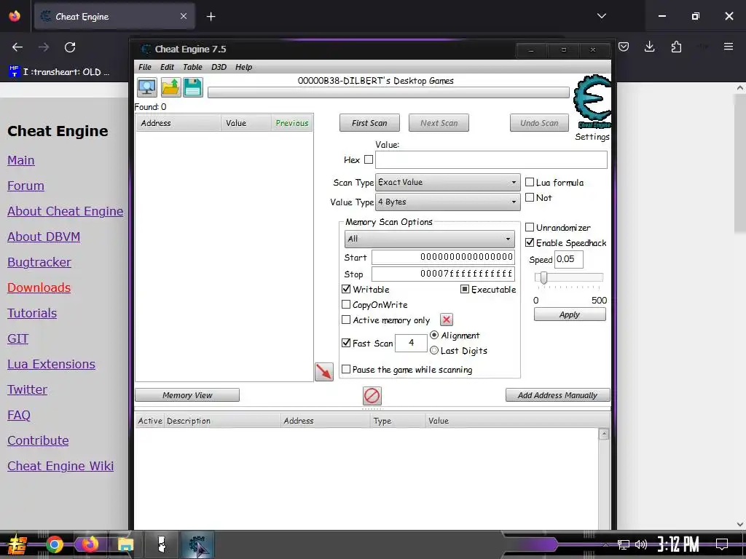Check the CopyOnWrite checkbox
The image size is (746, 559).
click(x=346, y=304)
